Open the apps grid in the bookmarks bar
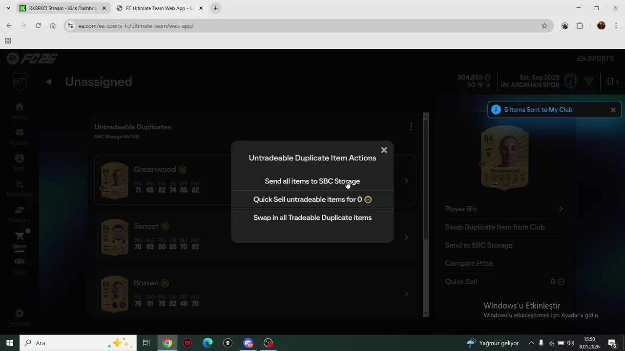 click(8, 41)
